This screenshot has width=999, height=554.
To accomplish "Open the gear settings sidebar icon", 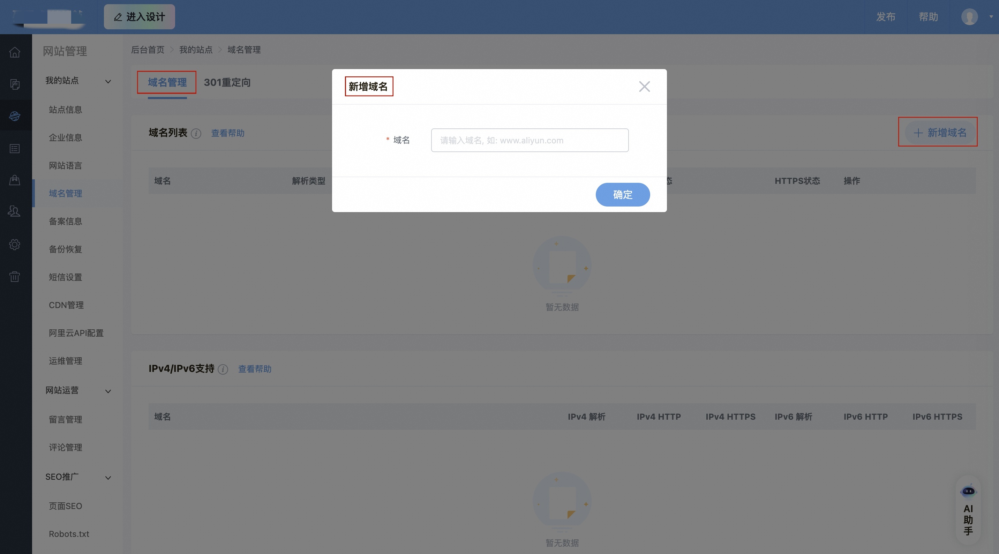I will coord(15,245).
